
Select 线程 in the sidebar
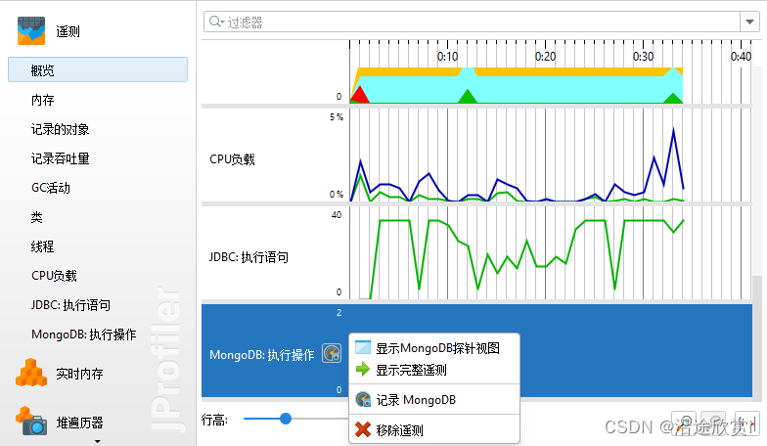click(x=43, y=246)
